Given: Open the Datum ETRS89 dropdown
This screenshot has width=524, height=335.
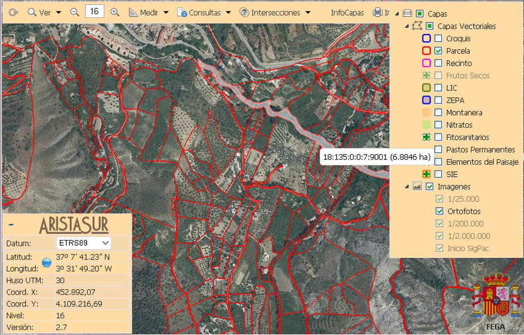Looking at the screenshot, I should (x=84, y=243).
